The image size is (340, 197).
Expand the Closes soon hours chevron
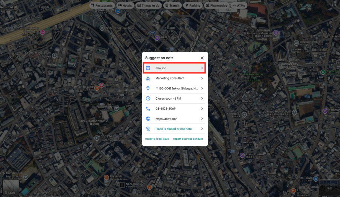pos(202,99)
